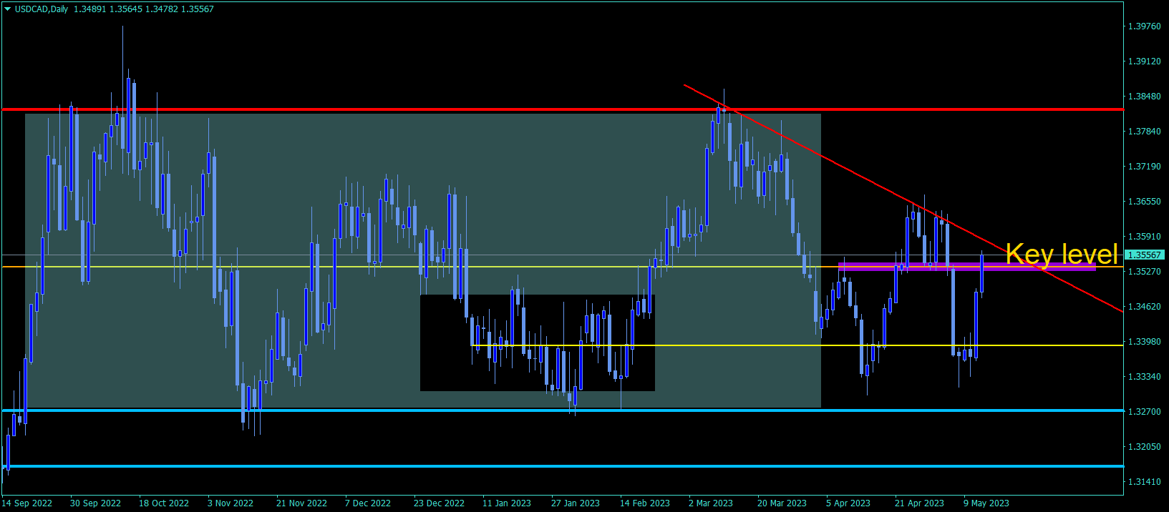Click the 1.36550 price scale label
1169x512 pixels.
pos(1144,202)
